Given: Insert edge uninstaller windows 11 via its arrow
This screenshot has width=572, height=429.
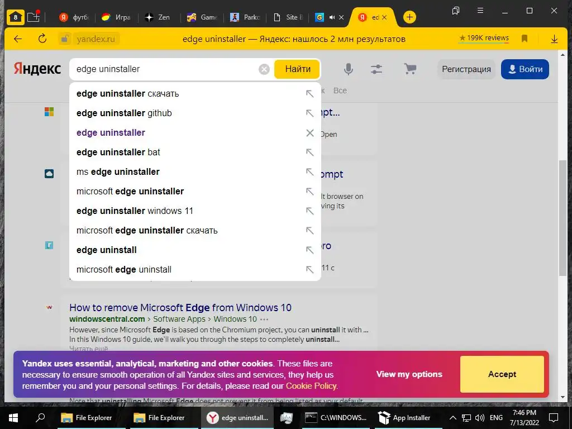Looking at the screenshot, I should coord(309,211).
